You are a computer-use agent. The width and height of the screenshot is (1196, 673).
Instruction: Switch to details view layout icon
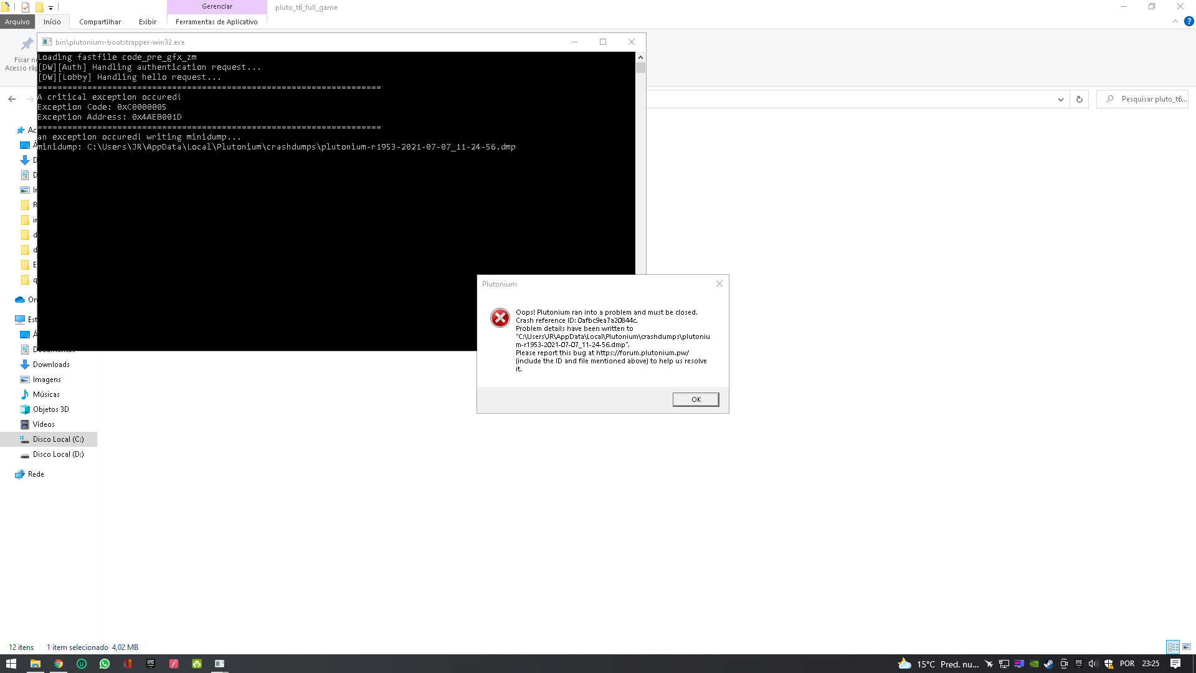tap(1173, 647)
